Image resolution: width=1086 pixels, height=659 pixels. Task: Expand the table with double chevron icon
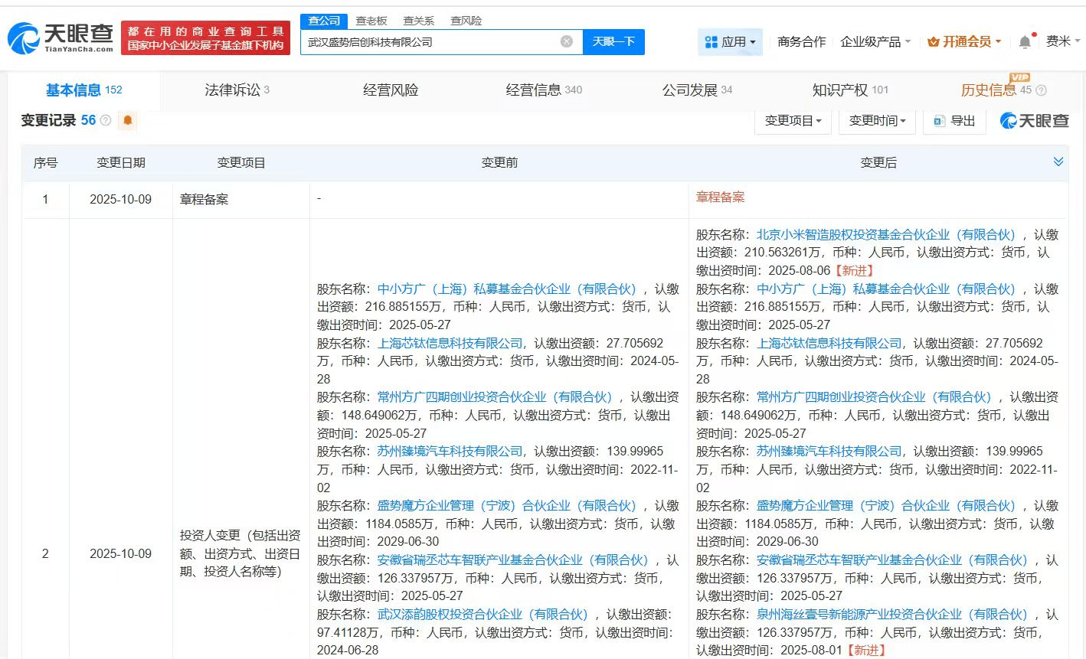(x=1058, y=162)
